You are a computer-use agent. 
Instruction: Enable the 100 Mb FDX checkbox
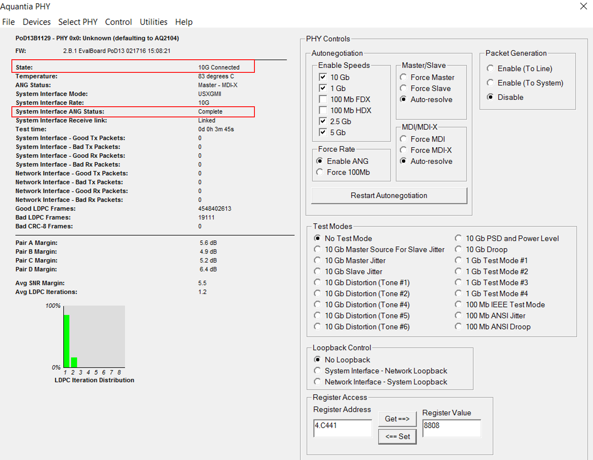point(323,99)
